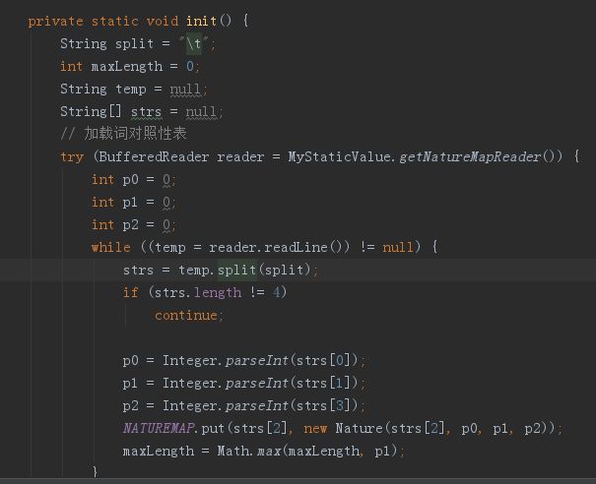The height and width of the screenshot is (484, 596).
Task: Click the void return type
Action: click(x=163, y=21)
